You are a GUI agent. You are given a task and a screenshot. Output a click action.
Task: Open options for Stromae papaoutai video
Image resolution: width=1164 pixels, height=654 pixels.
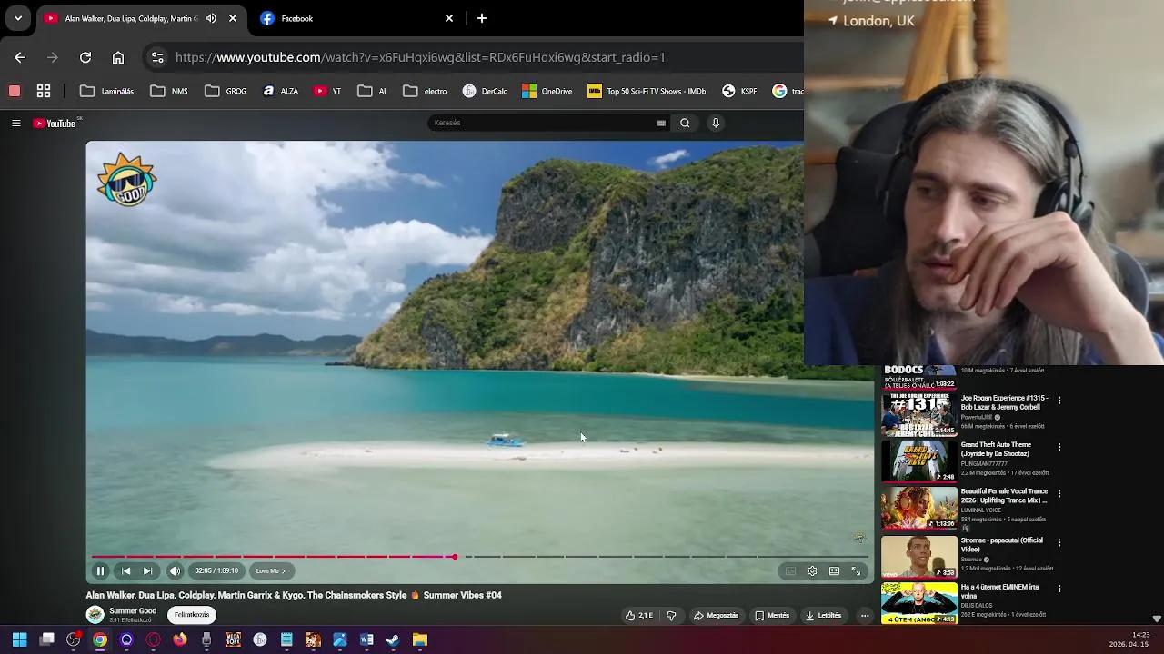(1059, 542)
